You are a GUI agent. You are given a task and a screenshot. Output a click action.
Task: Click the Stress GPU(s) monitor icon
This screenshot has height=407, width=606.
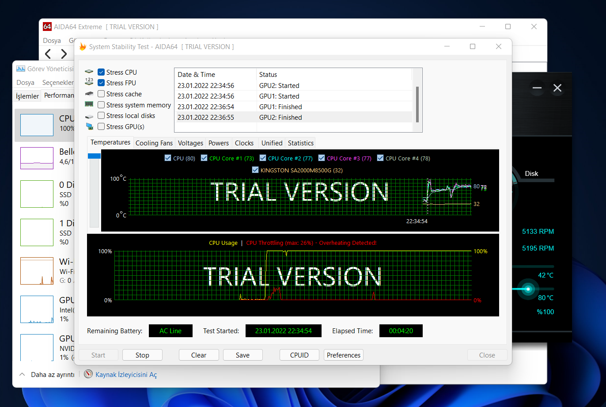coord(89,126)
